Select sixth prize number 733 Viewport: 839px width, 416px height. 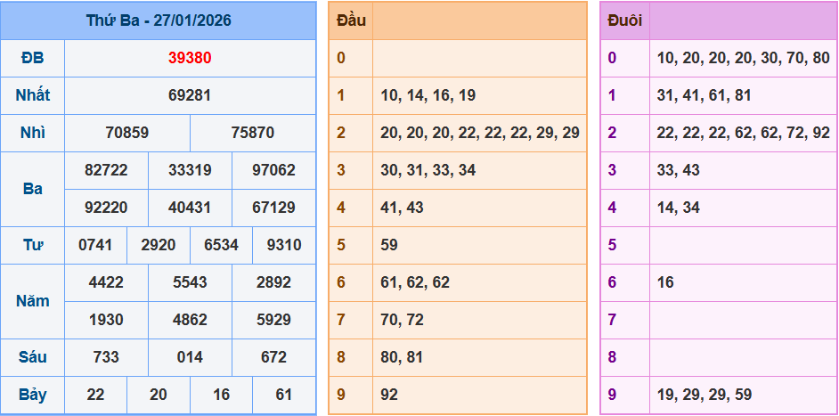(x=106, y=357)
